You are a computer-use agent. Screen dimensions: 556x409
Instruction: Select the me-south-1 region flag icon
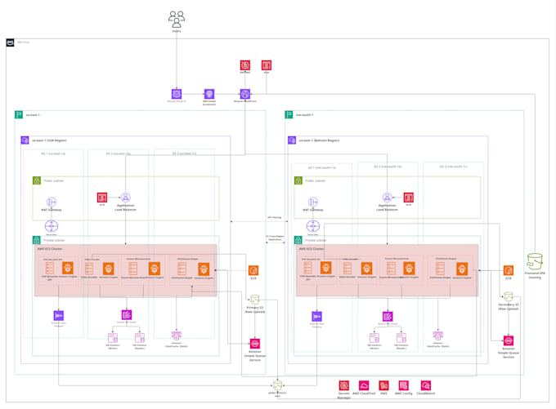[289, 115]
